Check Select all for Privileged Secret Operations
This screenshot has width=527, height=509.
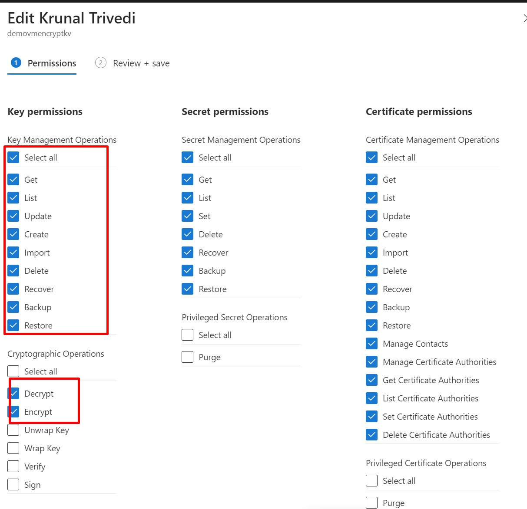tap(188, 335)
